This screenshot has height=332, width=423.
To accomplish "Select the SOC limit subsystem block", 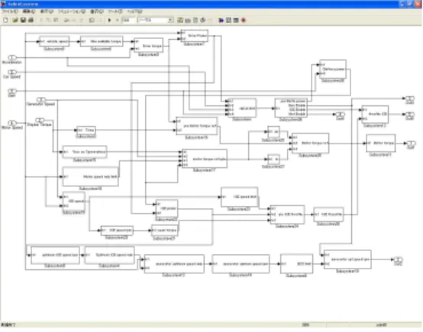I will click(297, 264).
